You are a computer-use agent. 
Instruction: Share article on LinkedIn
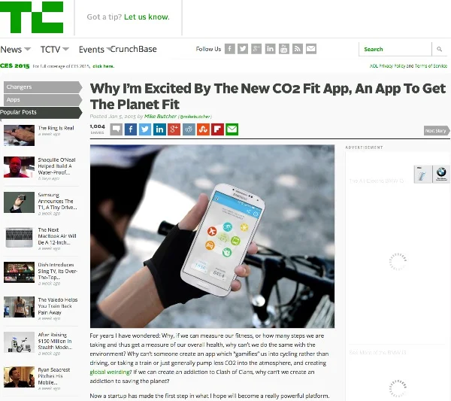[x=159, y=129]
